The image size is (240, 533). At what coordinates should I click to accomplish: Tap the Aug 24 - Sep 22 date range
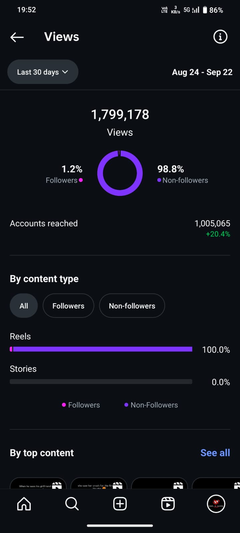(x=202, y=72)
